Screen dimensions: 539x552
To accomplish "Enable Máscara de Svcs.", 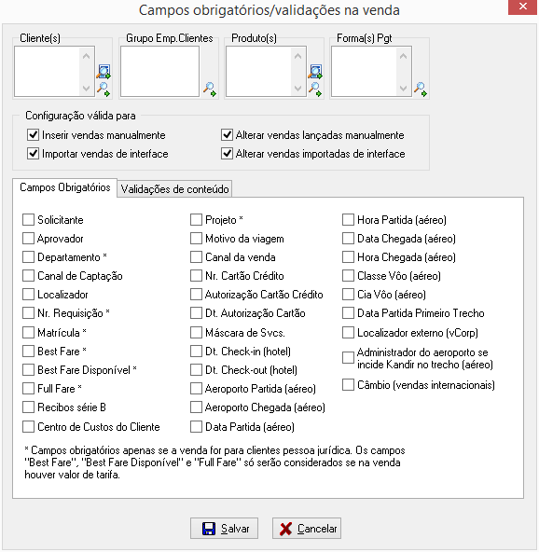I will coord(196,332).
